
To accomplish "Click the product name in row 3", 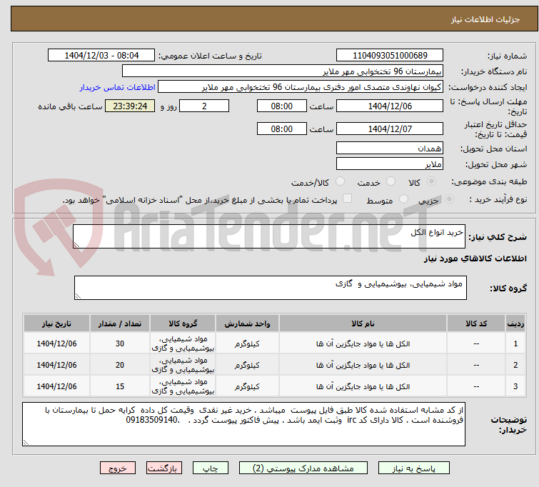I will point(363,386).
